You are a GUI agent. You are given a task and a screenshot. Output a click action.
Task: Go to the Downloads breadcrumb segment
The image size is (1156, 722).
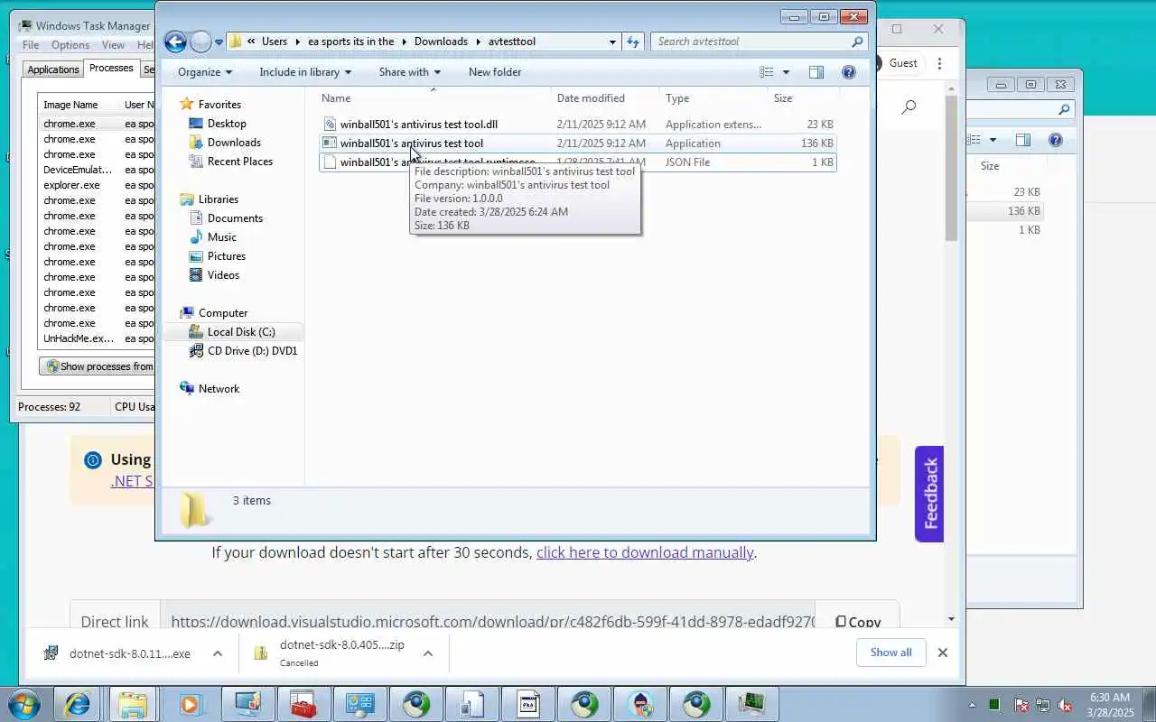[x=441, y=42]
